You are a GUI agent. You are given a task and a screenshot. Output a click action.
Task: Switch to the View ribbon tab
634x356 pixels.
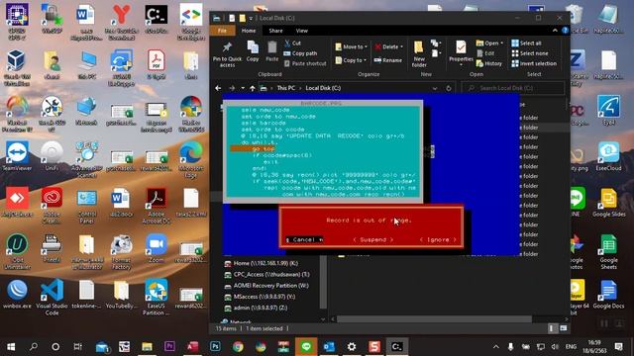pyautogui.click(x=301, y=31)
